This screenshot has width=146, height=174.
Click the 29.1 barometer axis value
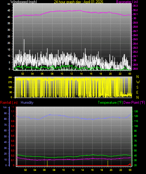pos(135,56)
